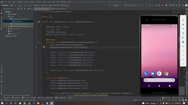Expand the java (generated) folder
Viewport: 188px width, 105px height.
pyautogui.click(x=6, y=29)
